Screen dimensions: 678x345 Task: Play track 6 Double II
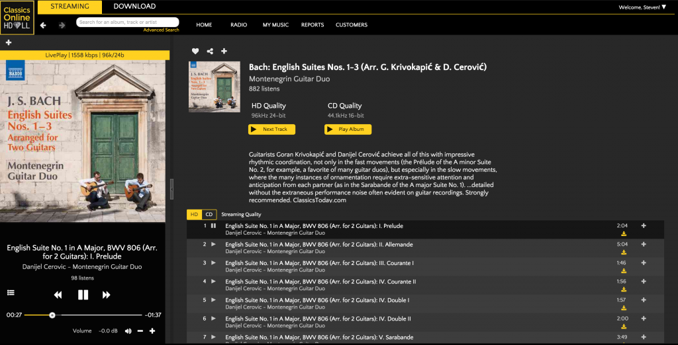pos(213,318)
